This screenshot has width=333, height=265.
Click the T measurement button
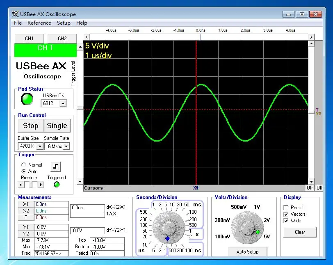(26, 217)
